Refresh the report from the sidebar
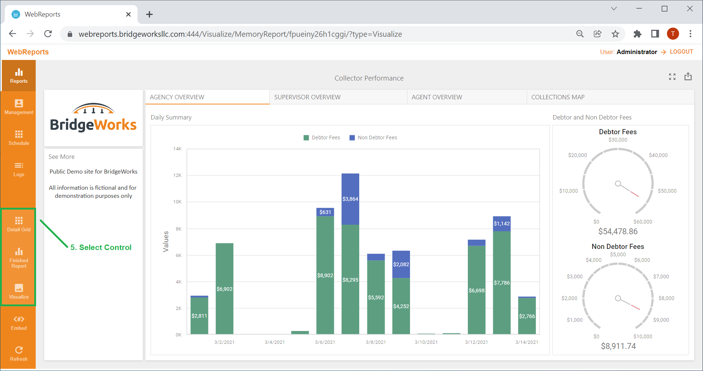703x371 pixels. (19, 354)
